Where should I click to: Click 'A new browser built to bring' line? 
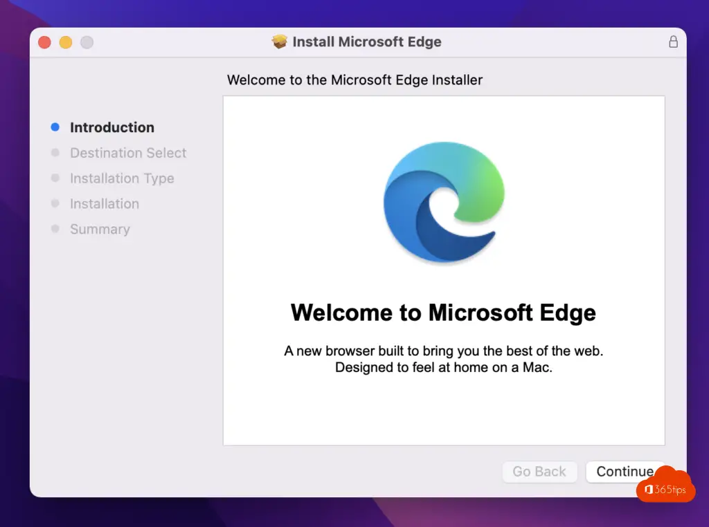coord(444,351)
